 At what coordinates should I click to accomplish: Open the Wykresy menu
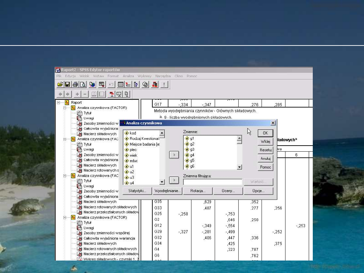(x=144, y=76)
